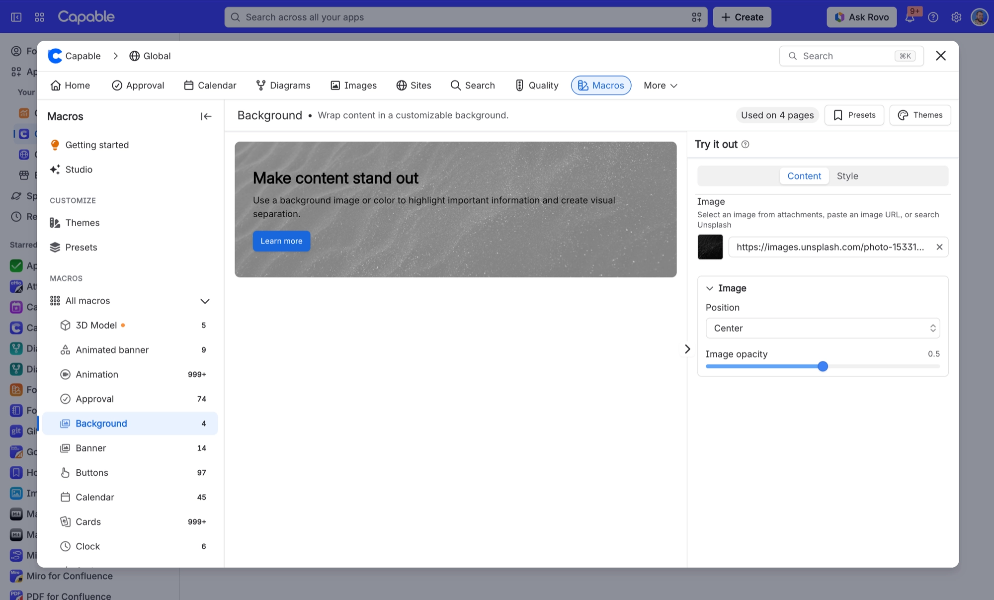Click the Image opacity slider handle

823,366
